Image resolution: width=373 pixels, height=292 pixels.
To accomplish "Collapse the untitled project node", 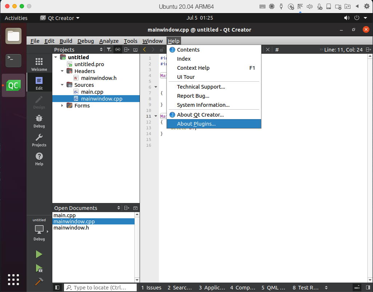I will tap(56, 57).
